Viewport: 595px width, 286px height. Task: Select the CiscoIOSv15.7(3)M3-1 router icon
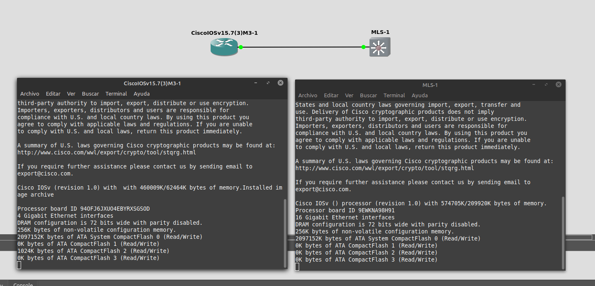click(x=224, y=47)
